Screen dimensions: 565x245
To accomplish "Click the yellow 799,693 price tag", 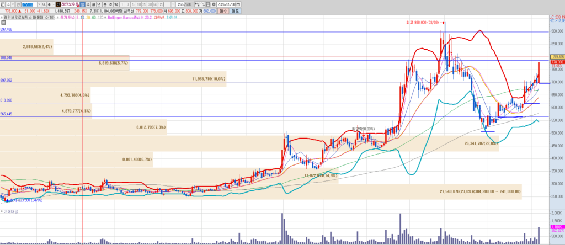I will point(557,57).
